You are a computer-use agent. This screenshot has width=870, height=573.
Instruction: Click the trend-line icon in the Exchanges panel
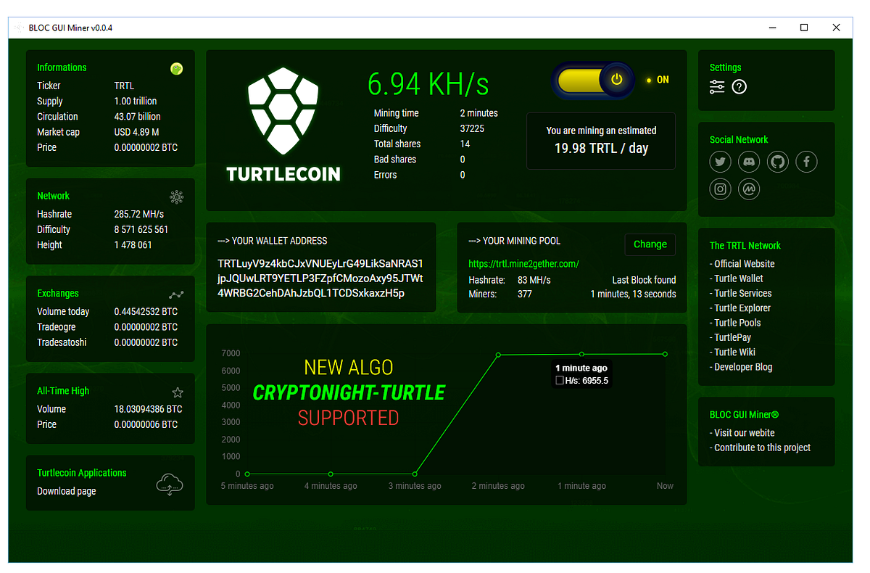click(x=176, y=294)
